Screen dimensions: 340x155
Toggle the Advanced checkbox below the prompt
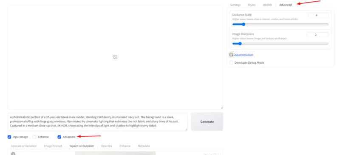(59, 137)
